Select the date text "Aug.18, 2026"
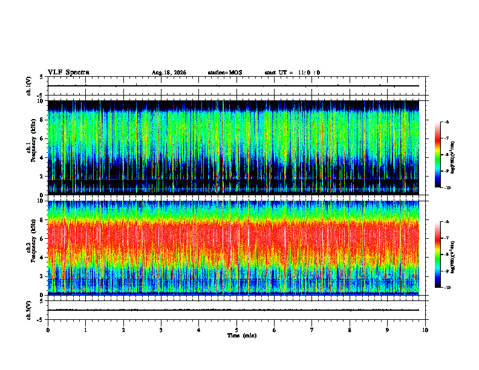This screenshot has height=370, width=479. click(x=169, y=73)
